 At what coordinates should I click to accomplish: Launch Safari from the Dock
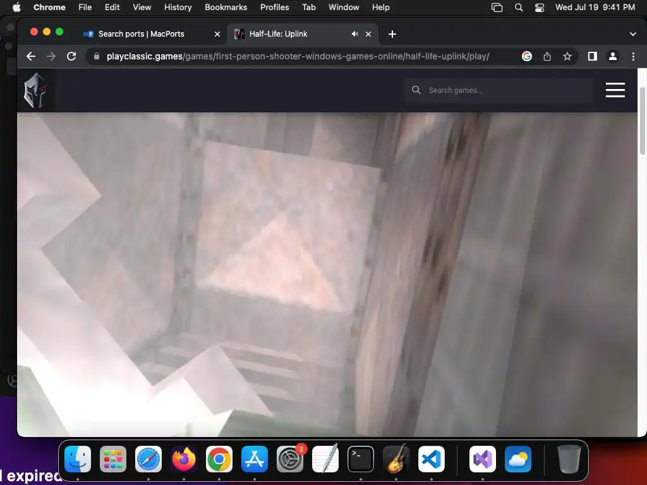148,459
